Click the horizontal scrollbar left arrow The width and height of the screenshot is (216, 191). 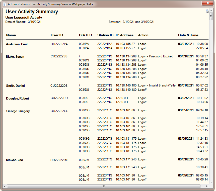coord(5,186)
